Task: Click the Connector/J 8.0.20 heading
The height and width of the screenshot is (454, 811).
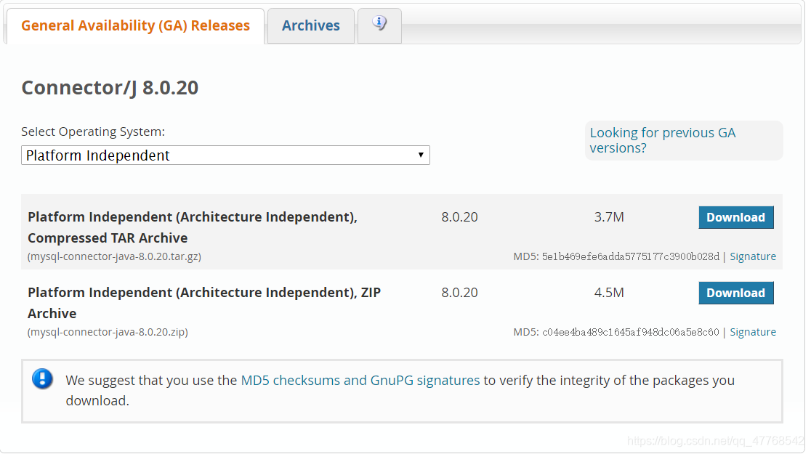Action: [110, 88]
